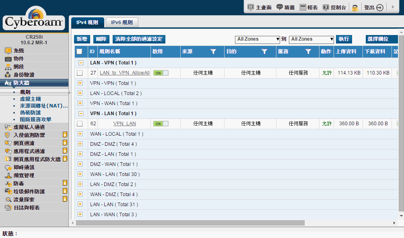Toggle ON switch for LAN_to_VPN_AllowAll rule
404x238 pixels.
(x=161, y=73)
